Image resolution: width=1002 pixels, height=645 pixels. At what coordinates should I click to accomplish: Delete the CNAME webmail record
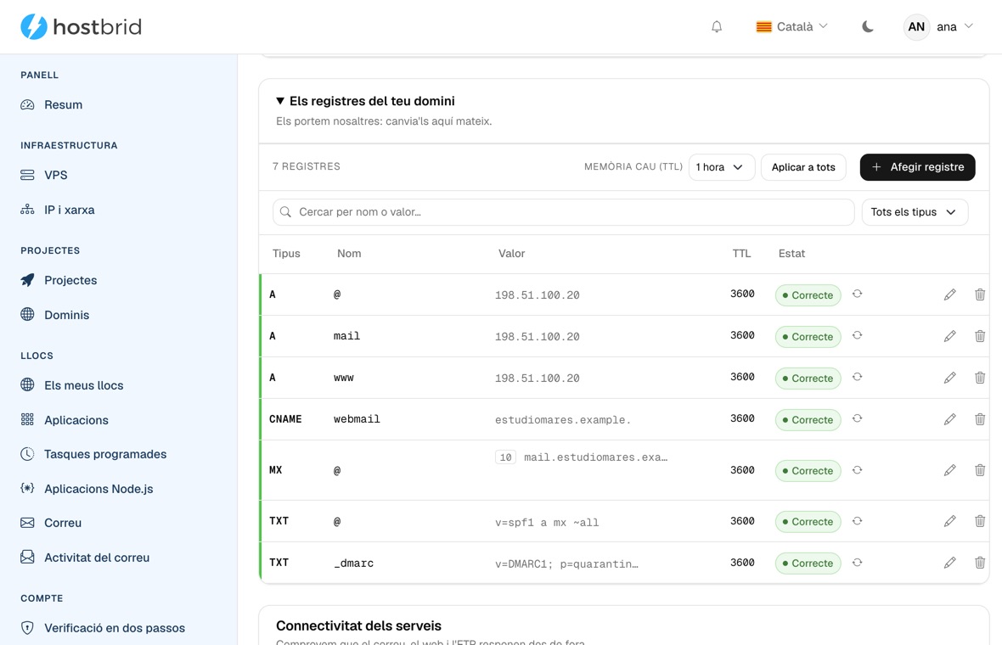pyautogui.click(x=980, y=419)
